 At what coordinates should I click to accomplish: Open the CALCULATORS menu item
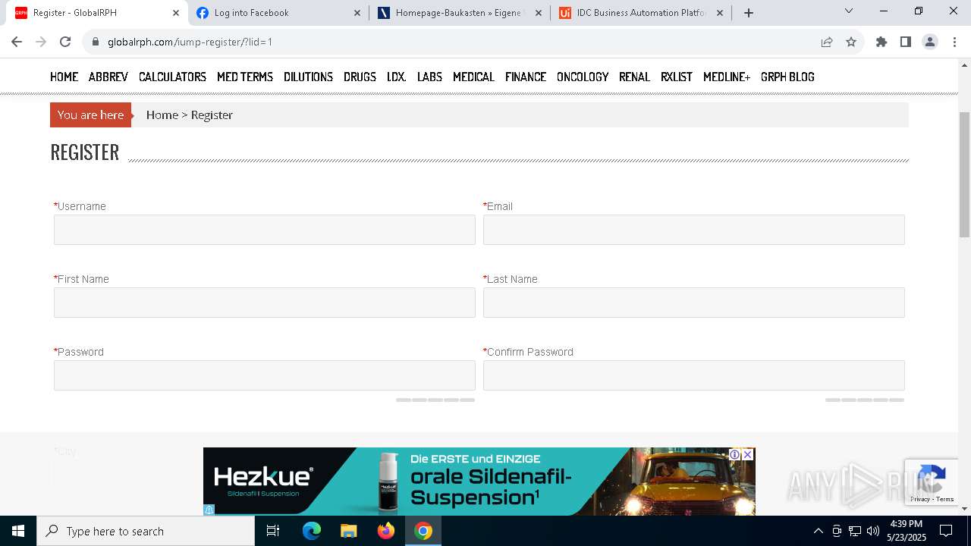[x=172, y=77]
